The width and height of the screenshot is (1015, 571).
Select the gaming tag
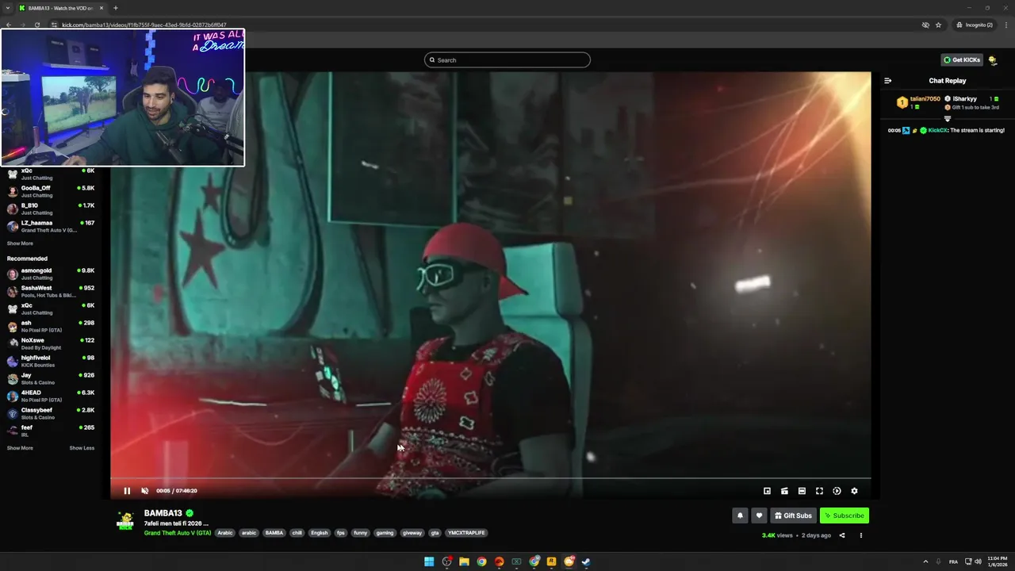click(385, 533)
